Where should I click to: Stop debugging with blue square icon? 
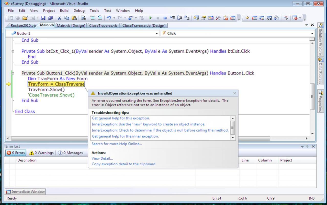[x=165, y=18]
